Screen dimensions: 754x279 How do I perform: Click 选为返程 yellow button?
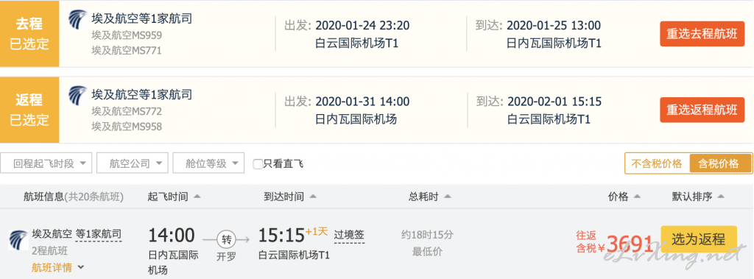(699, 239)
